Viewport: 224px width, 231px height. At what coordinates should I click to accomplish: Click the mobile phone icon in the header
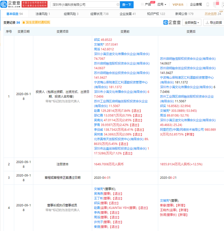(208, 4)
